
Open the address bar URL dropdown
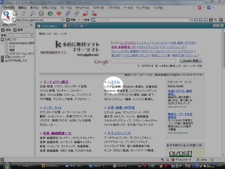pos(62,20)
